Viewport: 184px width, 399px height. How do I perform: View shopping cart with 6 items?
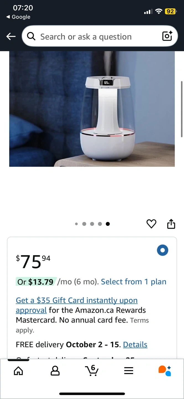point(92,370)
